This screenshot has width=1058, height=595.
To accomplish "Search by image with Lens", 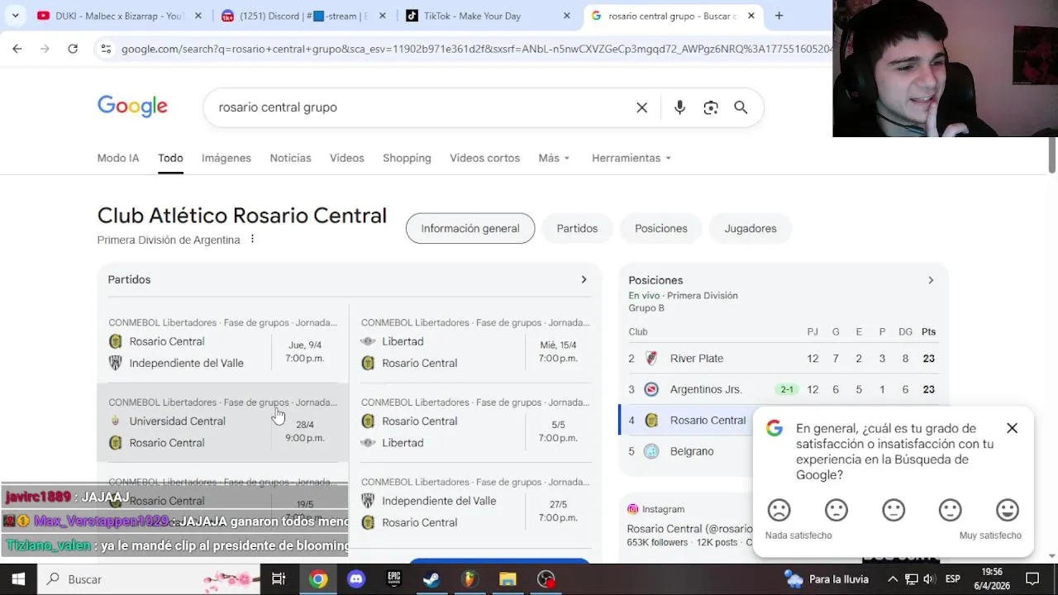I will (x=710, y=107).
